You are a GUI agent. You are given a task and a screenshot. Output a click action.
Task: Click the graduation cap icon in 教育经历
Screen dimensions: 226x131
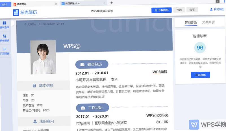82,65
